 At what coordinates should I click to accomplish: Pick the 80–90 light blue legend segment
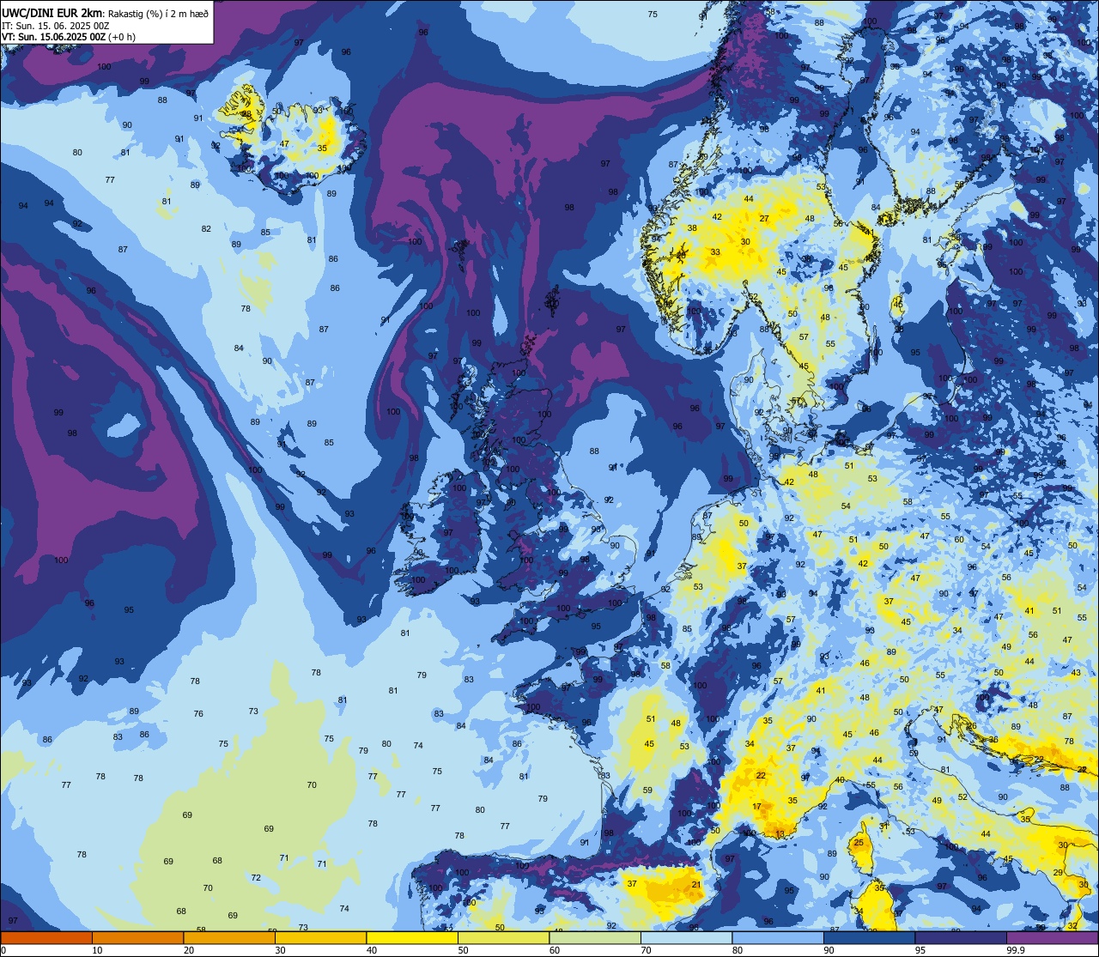tap(778, 937)
